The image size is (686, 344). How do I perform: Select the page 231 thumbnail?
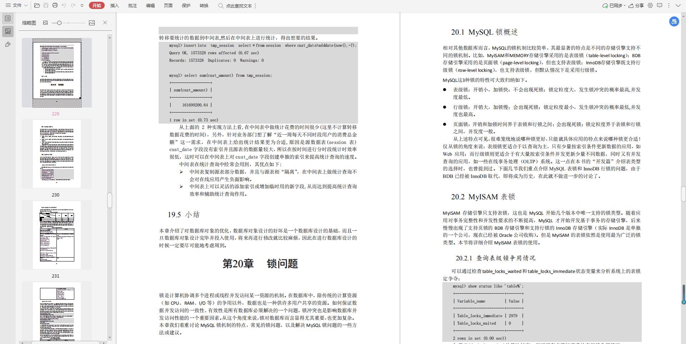coord(57,235)
